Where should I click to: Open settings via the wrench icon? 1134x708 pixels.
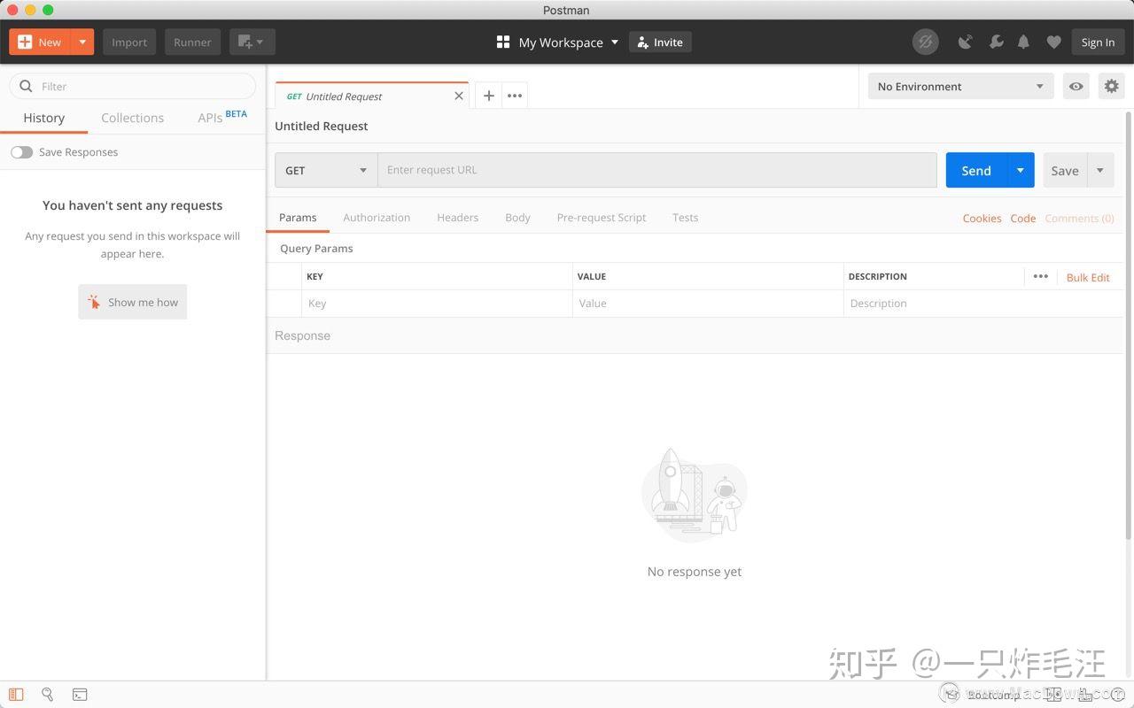tap(996, 42)
